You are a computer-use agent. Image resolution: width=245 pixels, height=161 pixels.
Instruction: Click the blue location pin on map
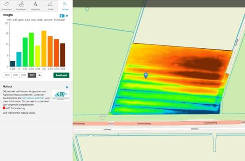point(146,76)
